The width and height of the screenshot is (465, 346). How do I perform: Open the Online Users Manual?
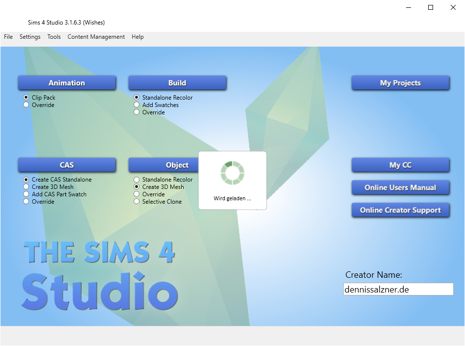point(400,187)
